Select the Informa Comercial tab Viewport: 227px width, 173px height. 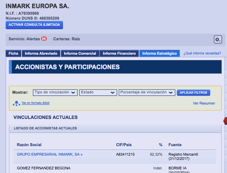(80, 53)
